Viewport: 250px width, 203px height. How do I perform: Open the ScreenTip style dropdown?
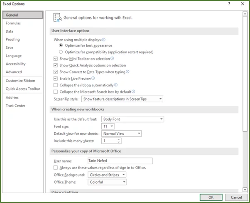tap(122, 99)
